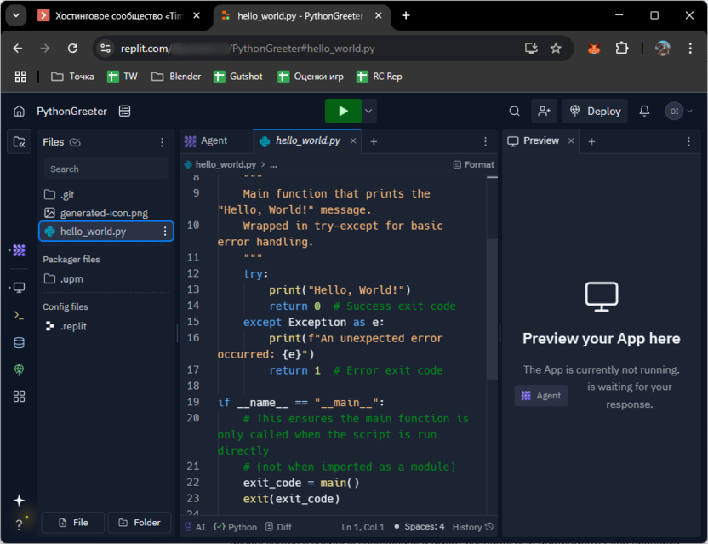Open the Agent icon in left sidebar
The width and height of the screenshot is (708, 544).
(x=19, y=250)
